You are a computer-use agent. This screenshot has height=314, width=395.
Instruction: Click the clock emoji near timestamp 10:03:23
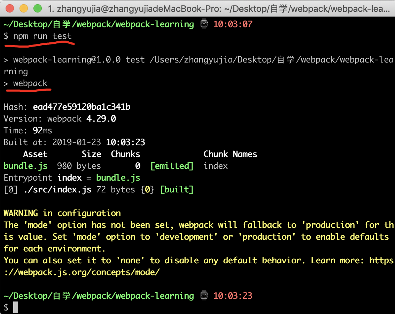(204, 295)
